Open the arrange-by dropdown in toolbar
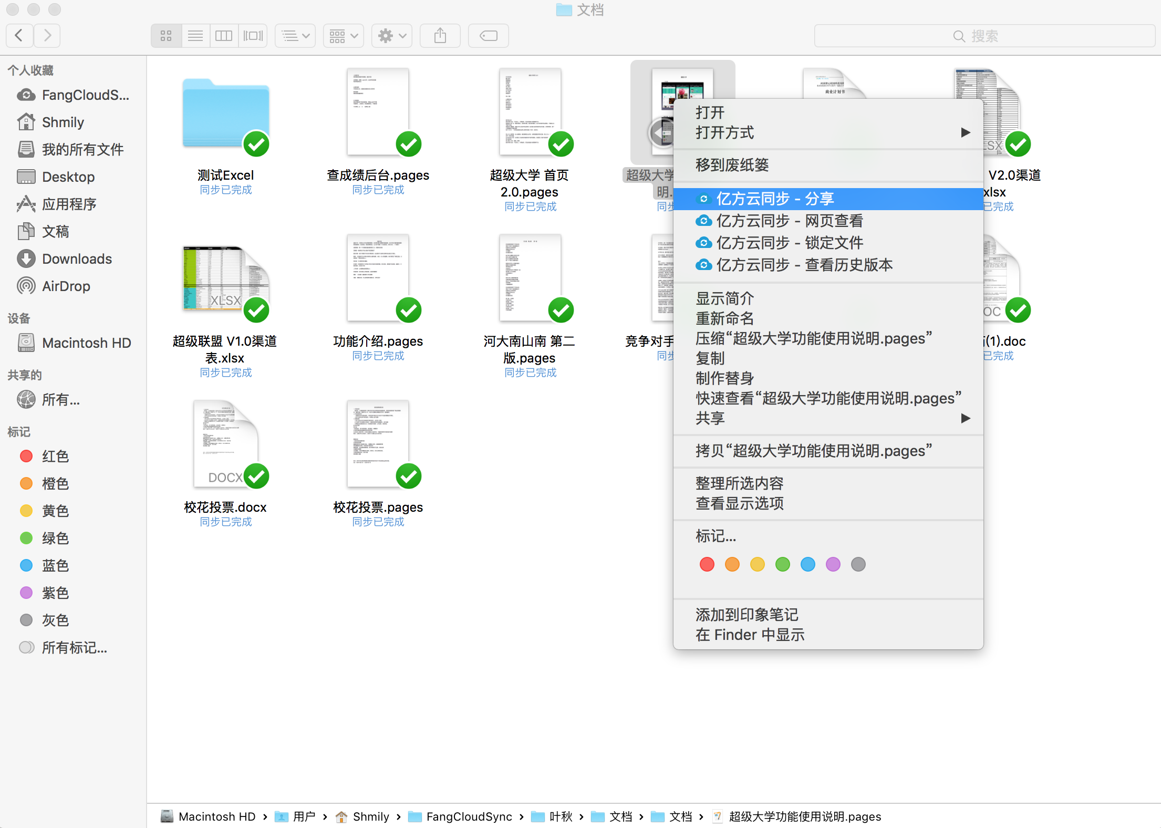This screenshot has width=1161, height=828. point(343,36)
